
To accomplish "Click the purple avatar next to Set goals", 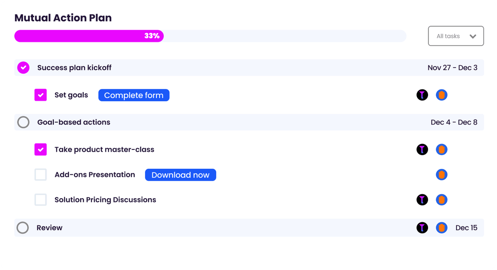I will [422, 95].
